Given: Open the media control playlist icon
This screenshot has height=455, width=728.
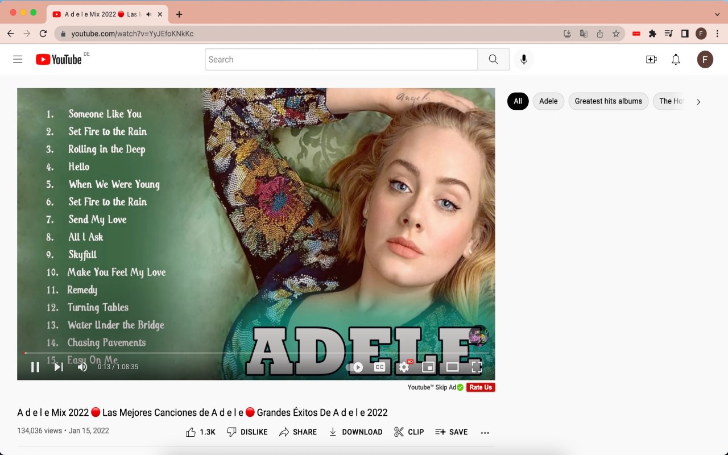Looking at the screenshot, I should click(669, 34).
